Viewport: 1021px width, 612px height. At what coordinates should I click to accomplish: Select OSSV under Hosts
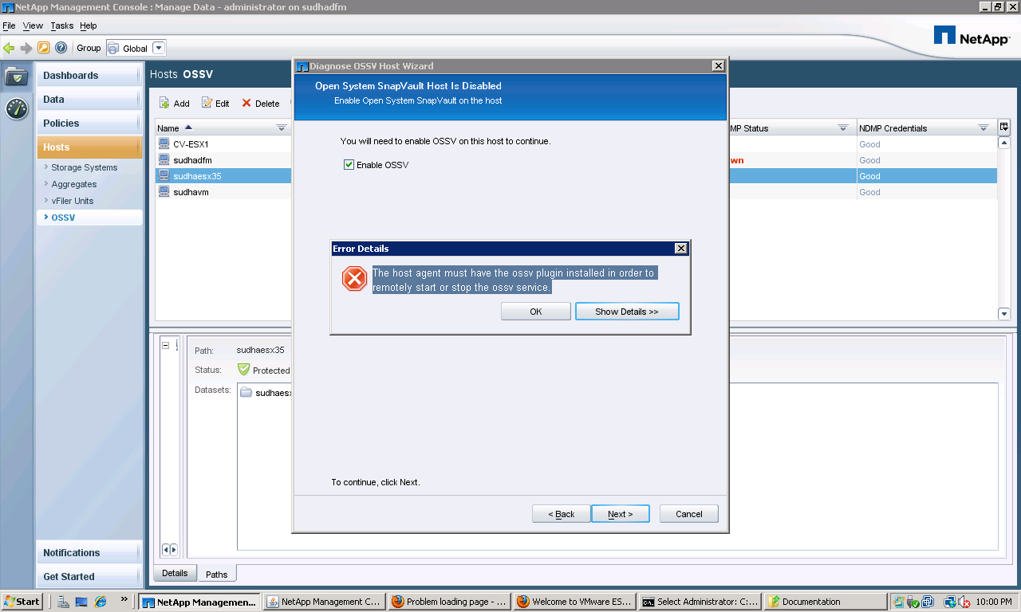click(63, 218)
